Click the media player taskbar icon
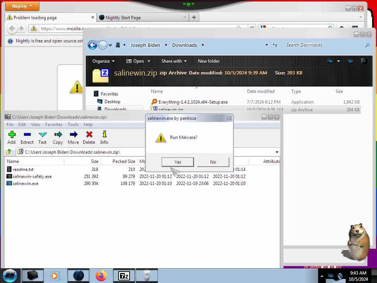 (55, 276)
